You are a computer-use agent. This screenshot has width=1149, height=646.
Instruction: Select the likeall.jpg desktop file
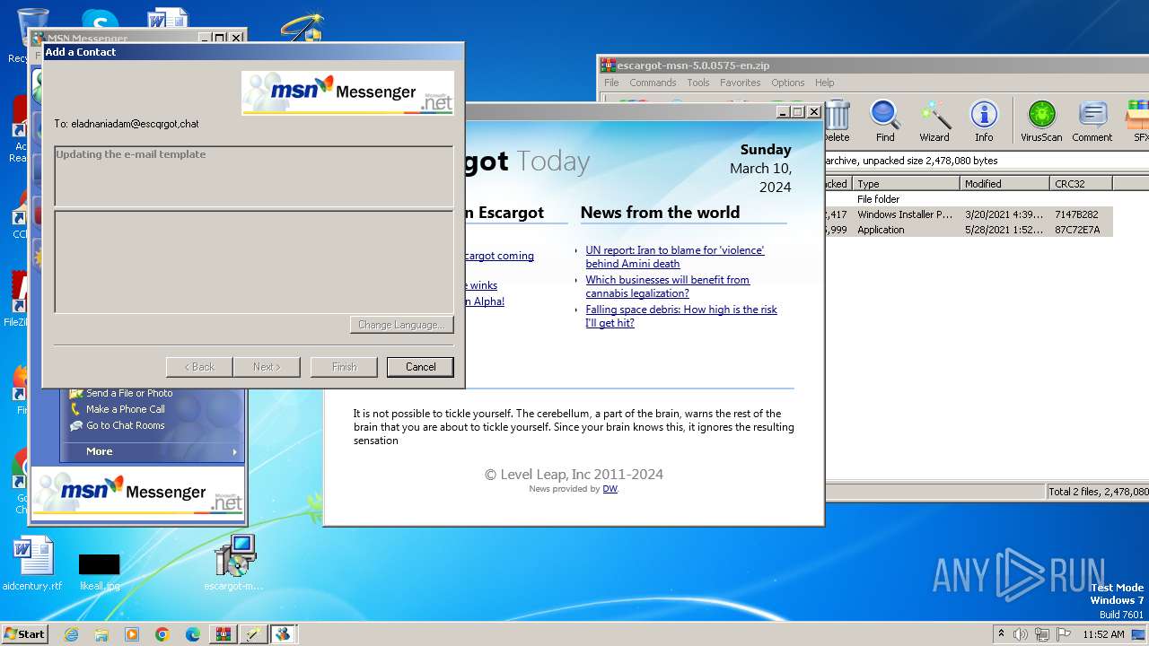(x=99, y=572)
